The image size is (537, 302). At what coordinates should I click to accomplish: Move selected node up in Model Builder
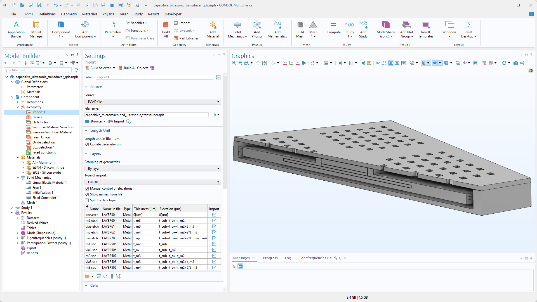(19, 63)
